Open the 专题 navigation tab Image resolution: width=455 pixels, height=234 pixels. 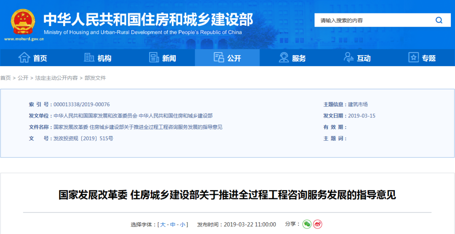422,58
